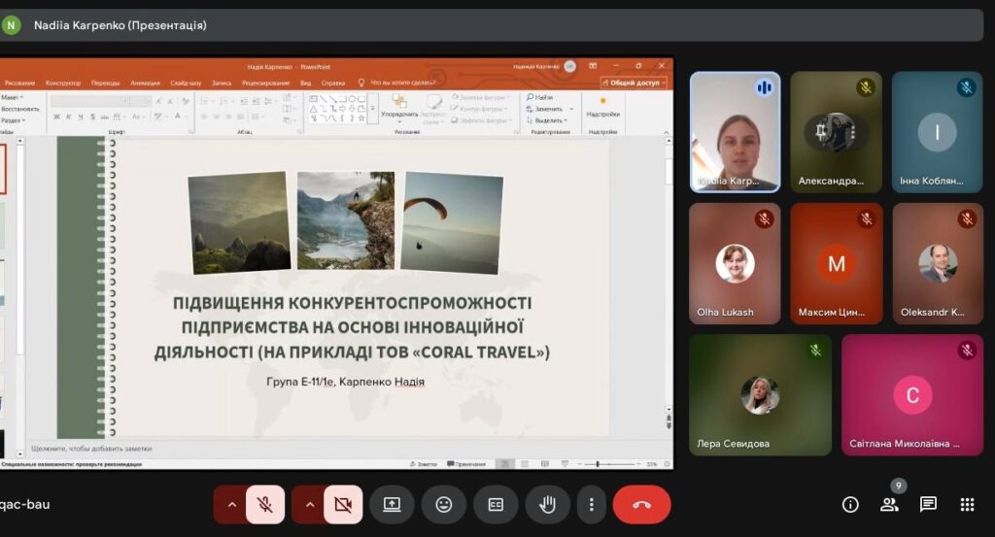The image size is (995, 537).
Task: Click the slide pane scroll up arrow
Action: pyautogui.click(x=669, y=141)
